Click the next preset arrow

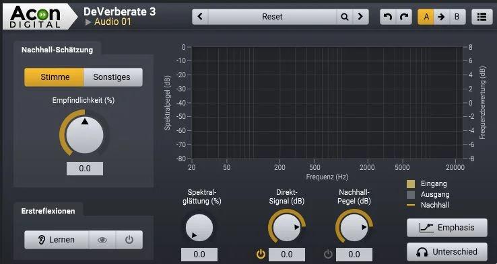361,17
